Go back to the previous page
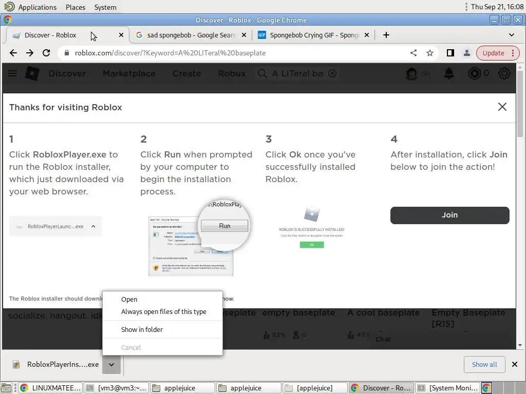Image resolution: width=526 pixels, height=394 pixels. 13,53
